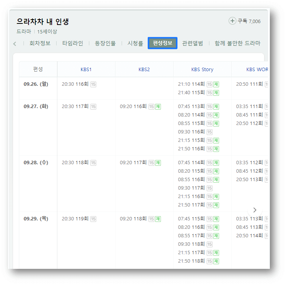The image size is (286, 285).
Task: Click KBS2 entry 09:20 116회
Action: (x=133, y=106)
